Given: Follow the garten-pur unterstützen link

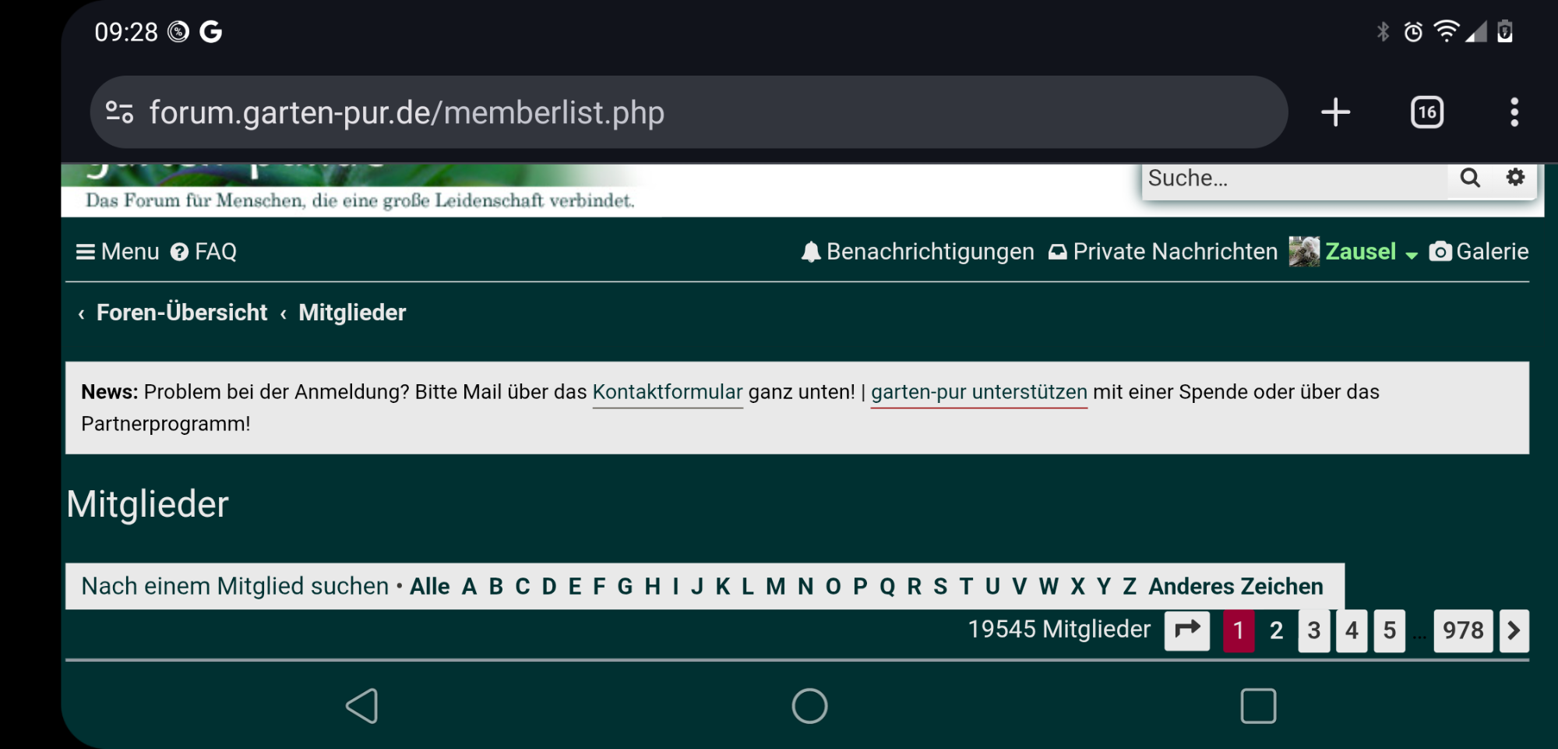Looking at the screenshot, I should pyautogui.click(x=978, y=392).
